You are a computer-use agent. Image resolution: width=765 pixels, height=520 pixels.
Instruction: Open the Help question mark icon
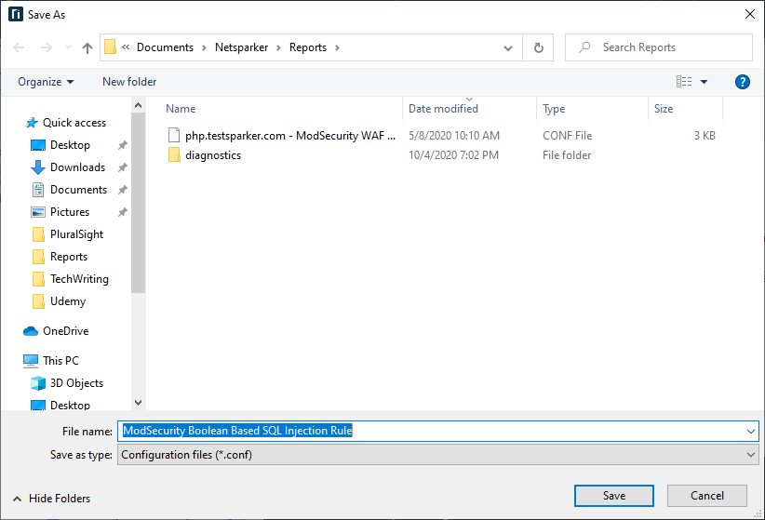pyautogui.click(x=742, y=82)
